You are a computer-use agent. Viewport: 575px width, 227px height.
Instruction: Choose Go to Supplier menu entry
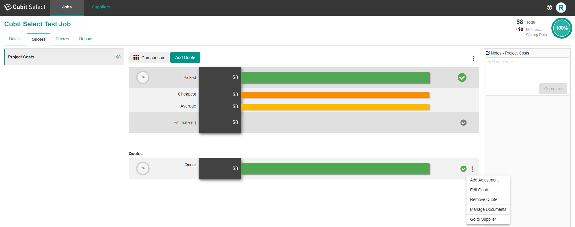pyautogui.click(x=488, y=219)
